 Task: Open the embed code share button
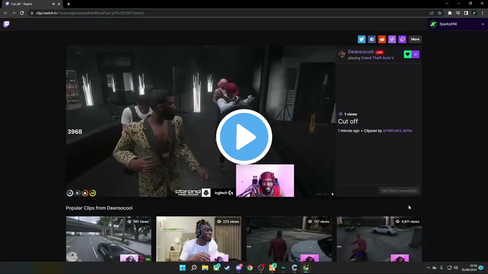coord(392,39)
